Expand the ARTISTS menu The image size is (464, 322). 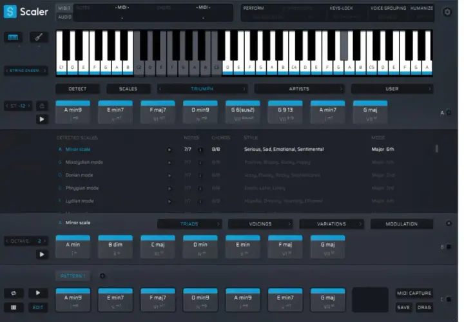pos(300,89)
